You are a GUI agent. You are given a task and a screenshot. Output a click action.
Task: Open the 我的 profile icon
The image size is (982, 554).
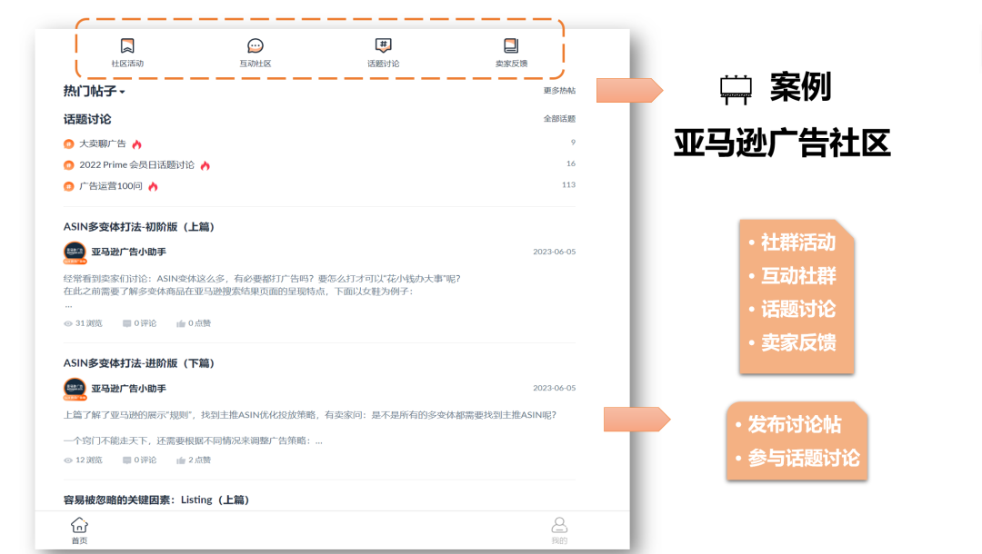click(559, 525)
